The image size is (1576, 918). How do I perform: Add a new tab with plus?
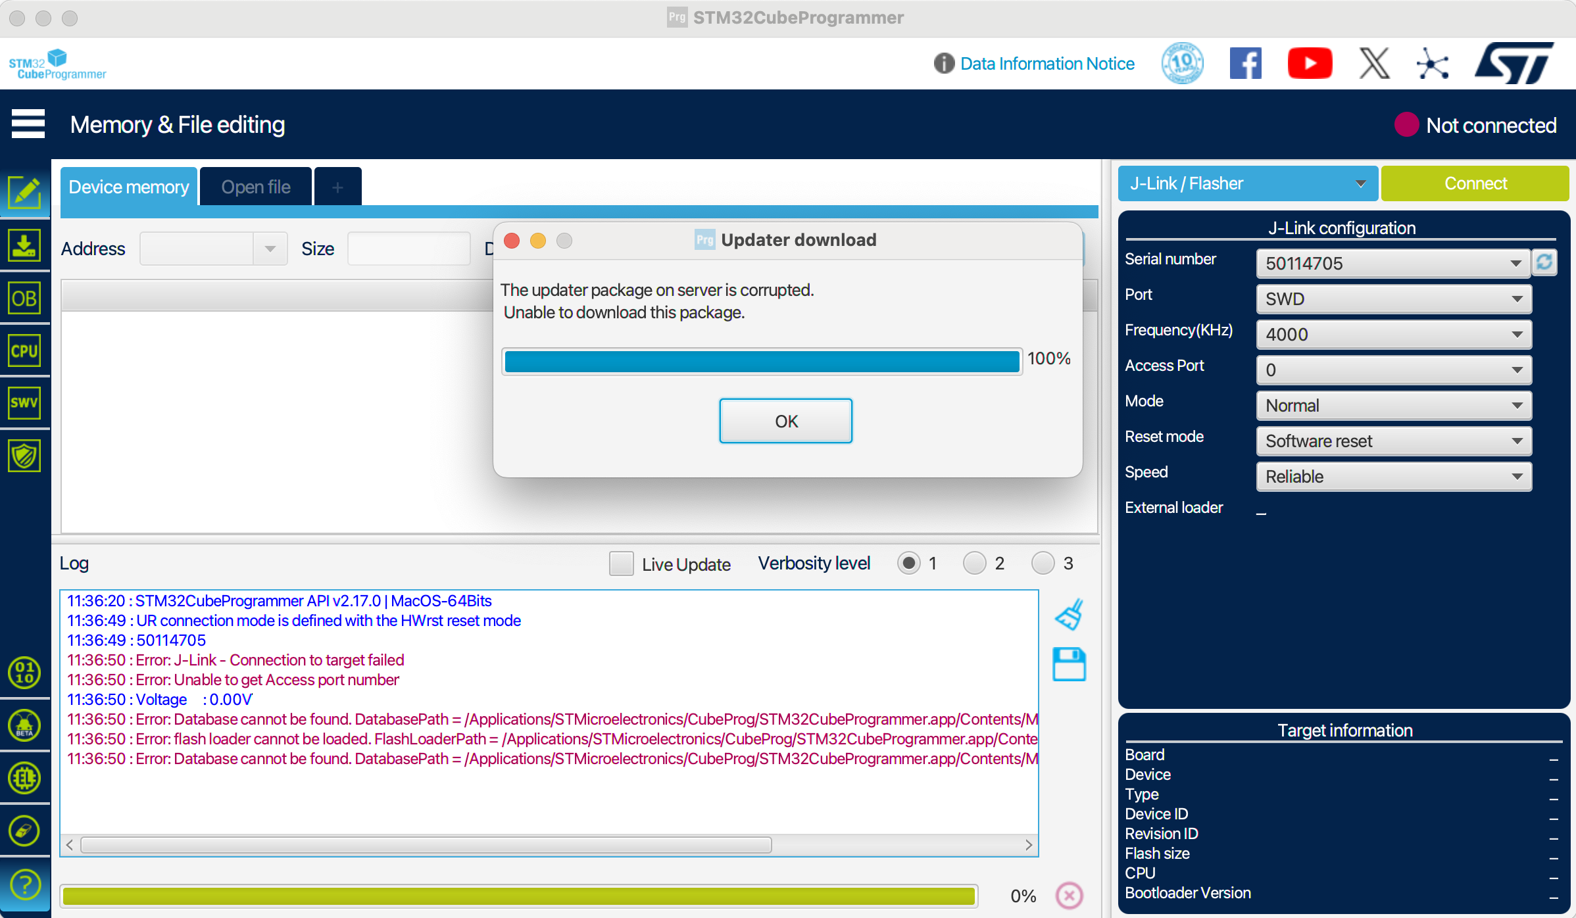337,187
